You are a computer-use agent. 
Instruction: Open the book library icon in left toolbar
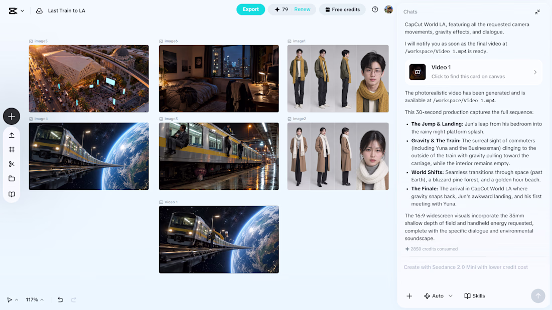[12, 194]
